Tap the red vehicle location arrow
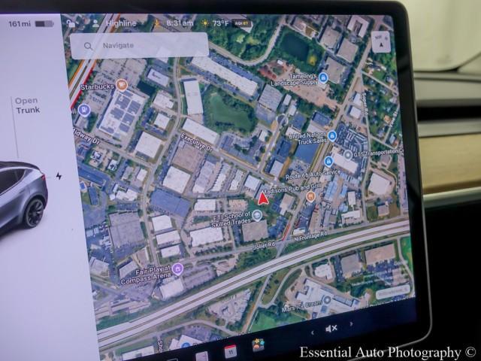The width and height of the screenshot is (481, 361). tap(262, 199)
